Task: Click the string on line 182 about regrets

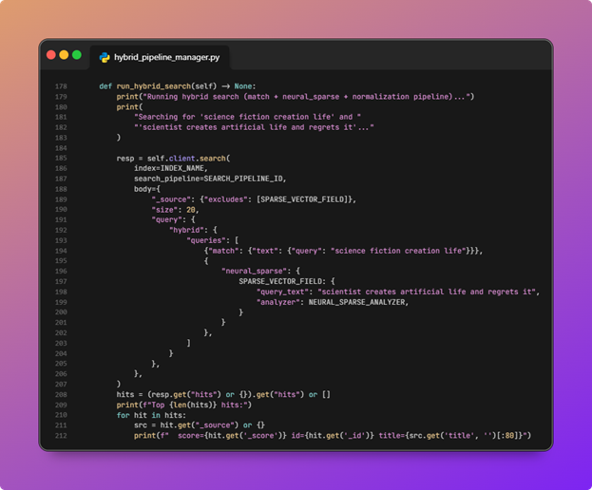Action: [x=254, y=127]
